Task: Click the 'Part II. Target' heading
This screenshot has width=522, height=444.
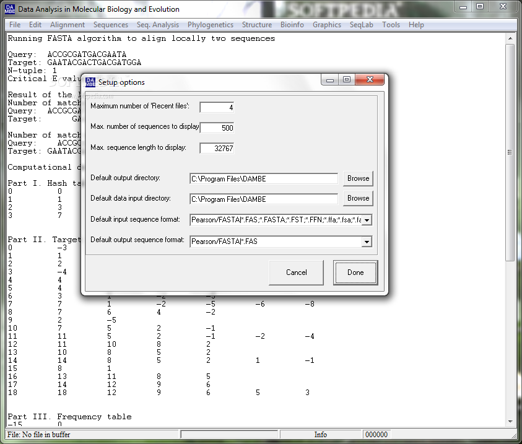Action: (x=44, y=240)
